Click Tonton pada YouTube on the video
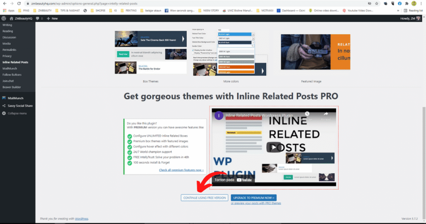 click(x=233, y=180)
